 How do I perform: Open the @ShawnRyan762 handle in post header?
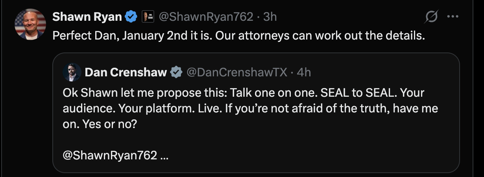pos(205,17)
